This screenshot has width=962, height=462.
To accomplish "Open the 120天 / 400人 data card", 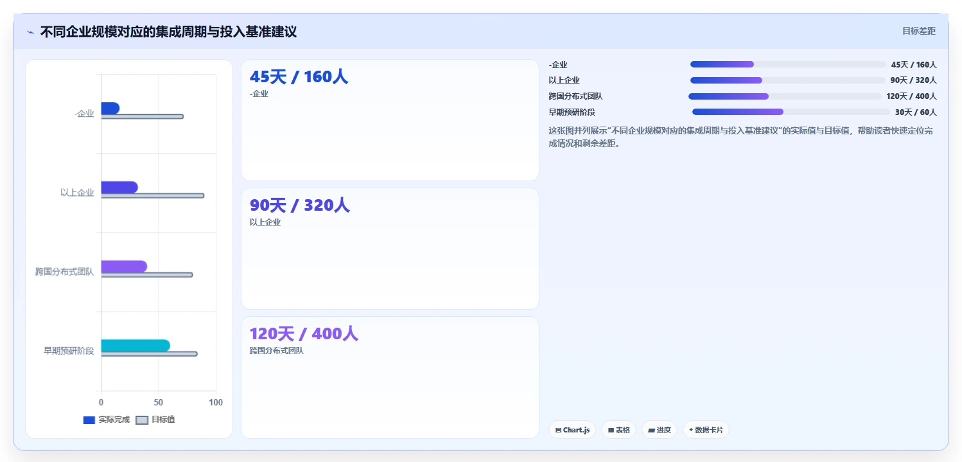I will coord(390,377).
